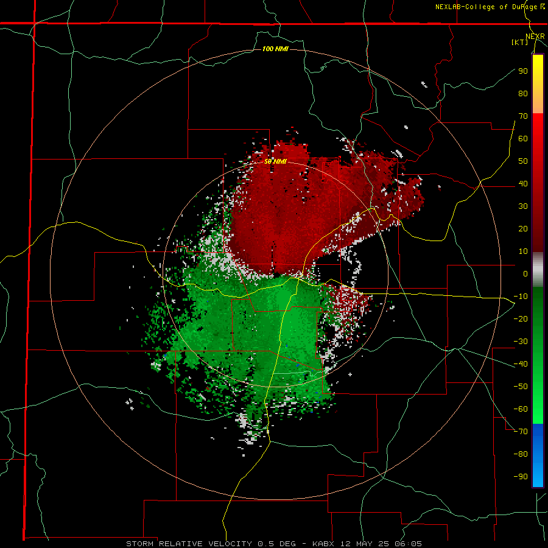Click the 30 value on velocity scale
The image size is (548, 548).
[x=523, y=206]
